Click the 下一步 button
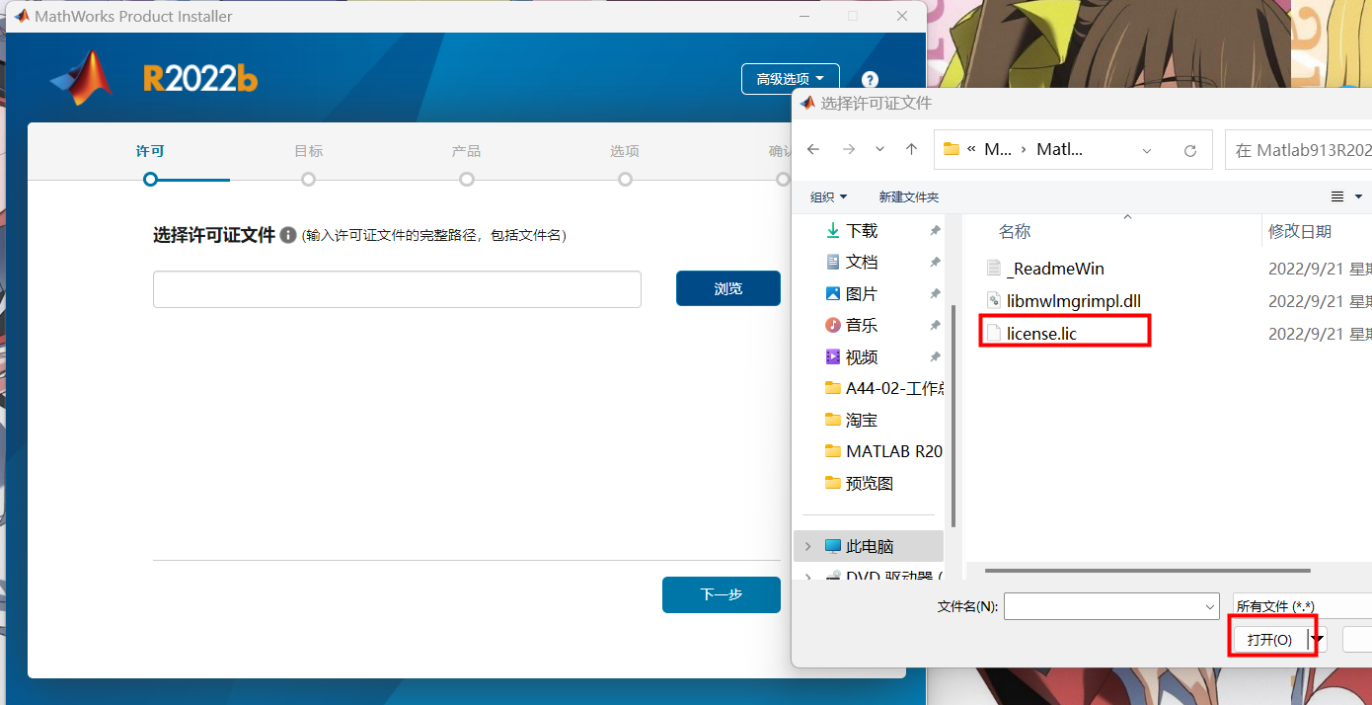 (721, 594)
